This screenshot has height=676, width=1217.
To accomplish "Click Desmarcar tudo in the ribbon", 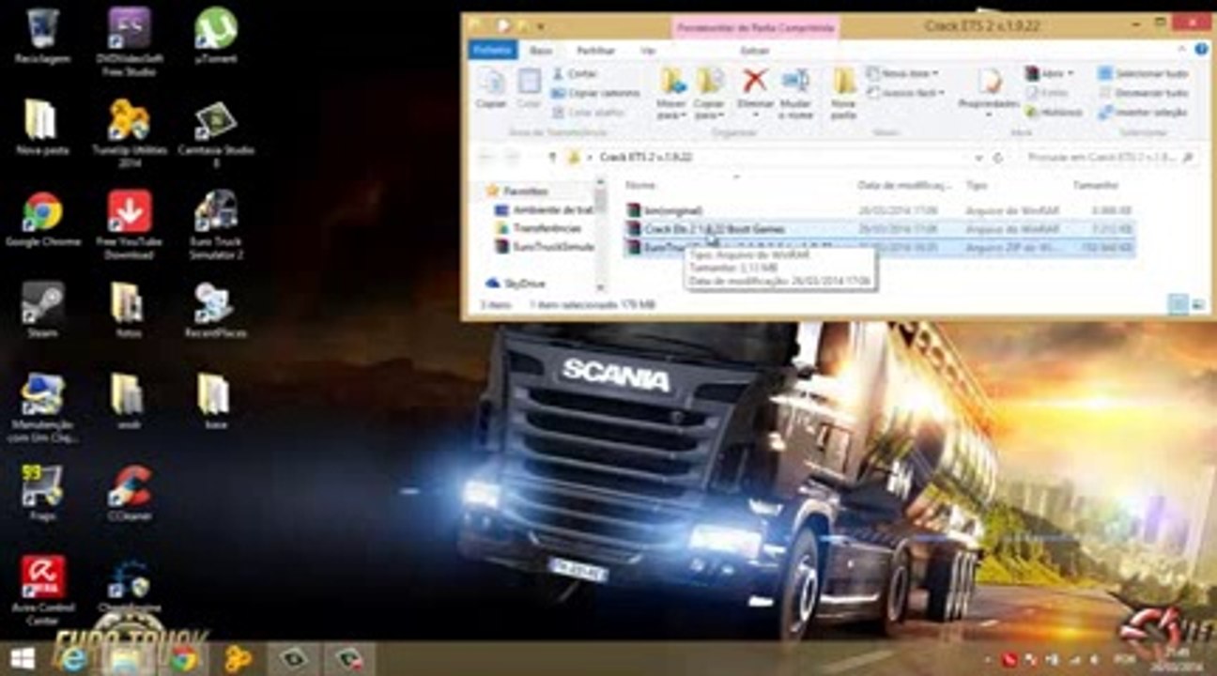I will [1143, 92].
